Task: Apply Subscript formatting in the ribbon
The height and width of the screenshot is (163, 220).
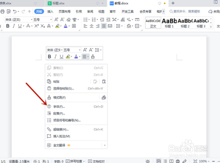Action: coord(43,26)
